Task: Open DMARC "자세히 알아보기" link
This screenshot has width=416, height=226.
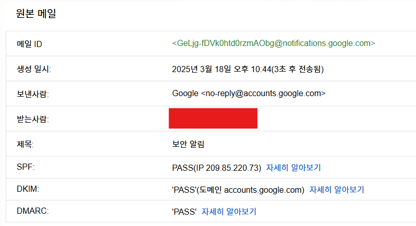Action: (x=228, y=212)
